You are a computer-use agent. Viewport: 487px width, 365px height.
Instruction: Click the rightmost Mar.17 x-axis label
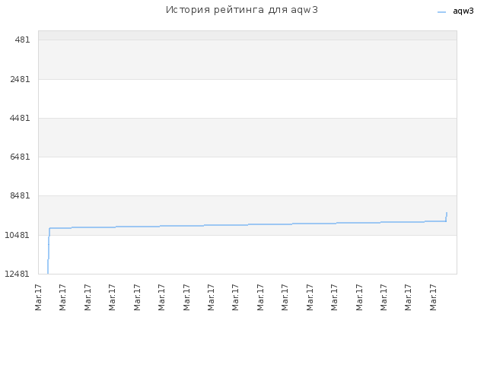tap(433, 297)
